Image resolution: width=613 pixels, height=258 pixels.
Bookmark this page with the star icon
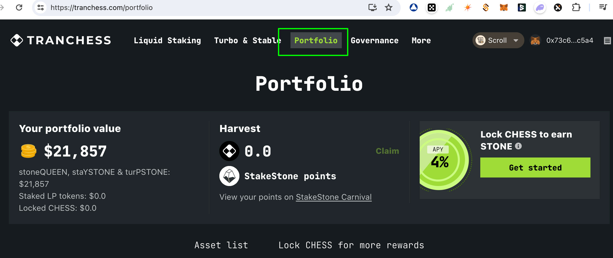tap(389, 7)
